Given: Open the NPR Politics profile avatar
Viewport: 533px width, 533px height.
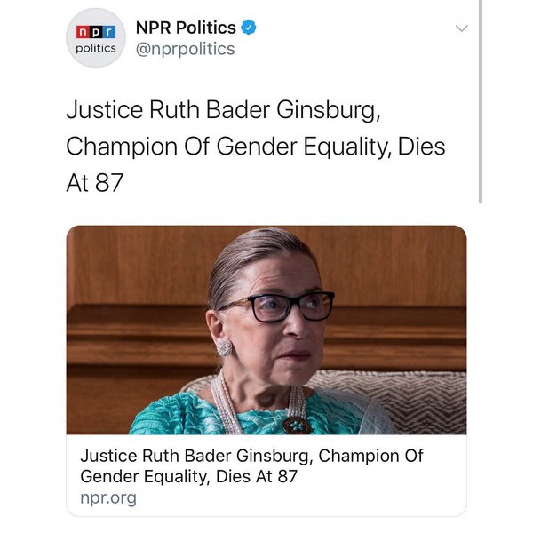Looking at the screenshot, I should pos(96,38).
